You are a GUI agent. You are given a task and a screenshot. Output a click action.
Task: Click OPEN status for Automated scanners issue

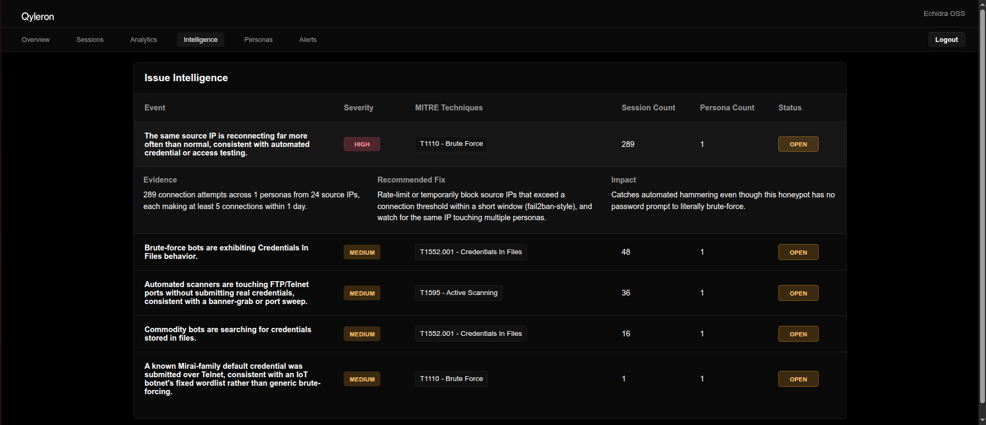tap(798, 293)
